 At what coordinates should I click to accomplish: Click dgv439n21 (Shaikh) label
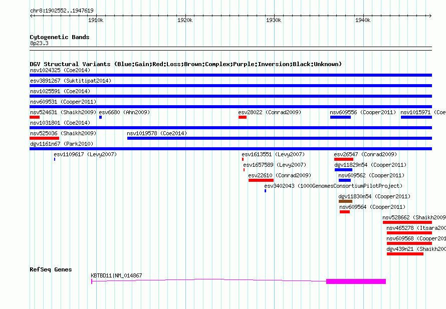tap(416, 249)
